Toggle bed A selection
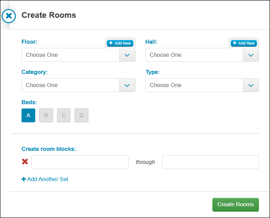Image resolution: width=270 pixels, height=218 pixels. [28, 115]
